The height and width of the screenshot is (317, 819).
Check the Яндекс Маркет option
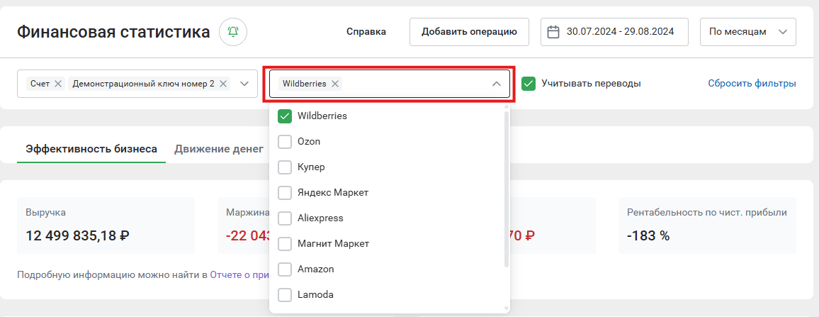point(285,193)
